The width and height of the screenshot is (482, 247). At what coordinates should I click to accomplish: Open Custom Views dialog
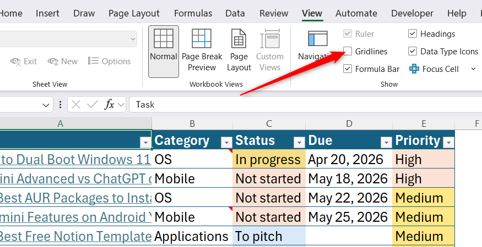269,52
